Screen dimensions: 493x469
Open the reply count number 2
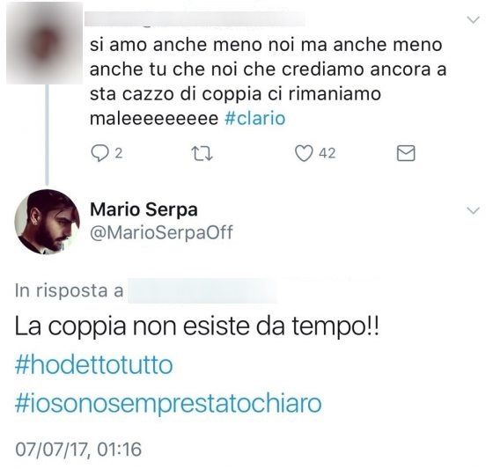point(119,153)
